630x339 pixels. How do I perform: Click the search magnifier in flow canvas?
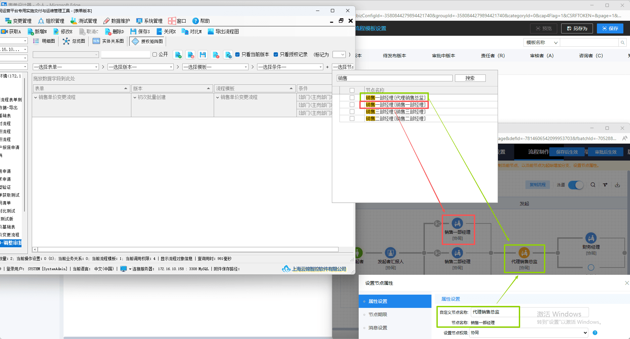pyautogui.click(x=593, y=185)
